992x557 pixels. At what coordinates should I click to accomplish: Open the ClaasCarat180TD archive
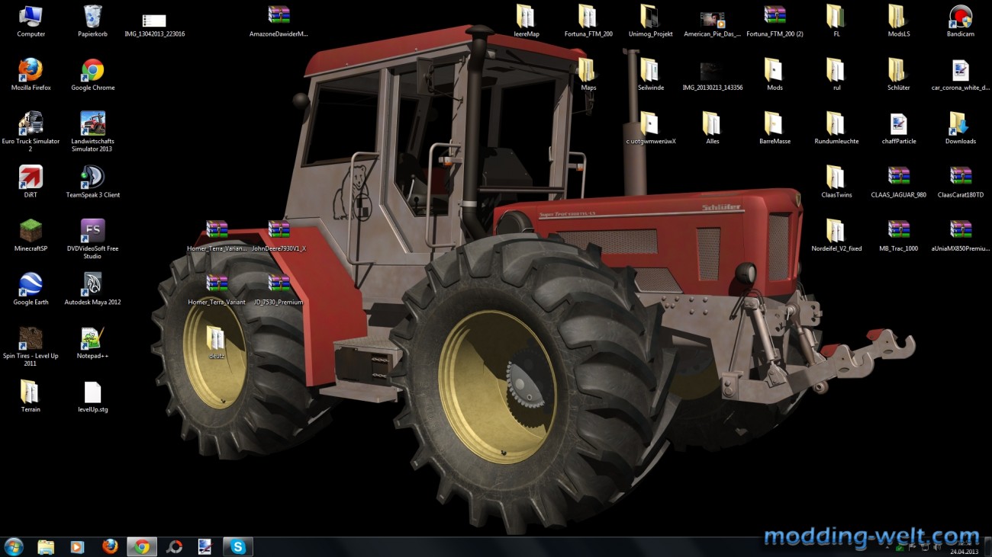tap(960, 181)
